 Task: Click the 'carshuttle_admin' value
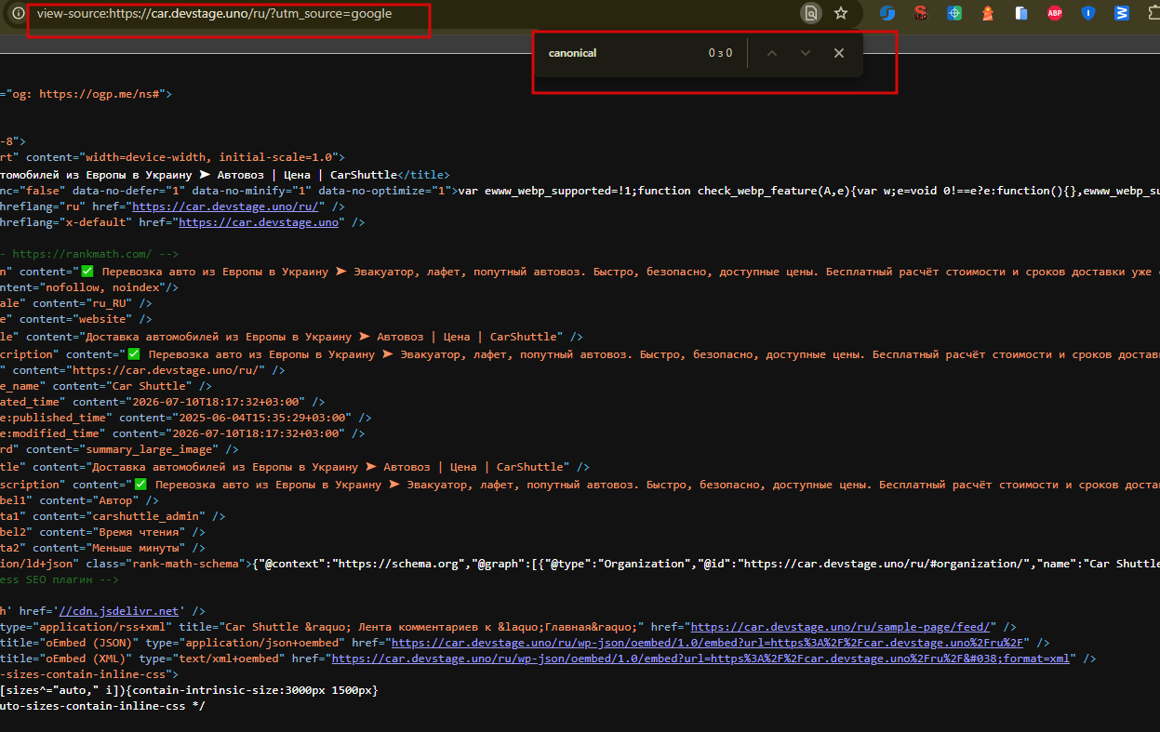tap(145, 515)
